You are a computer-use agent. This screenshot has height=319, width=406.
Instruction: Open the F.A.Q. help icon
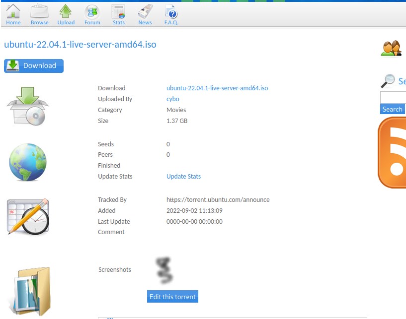(x=171, y=11)
